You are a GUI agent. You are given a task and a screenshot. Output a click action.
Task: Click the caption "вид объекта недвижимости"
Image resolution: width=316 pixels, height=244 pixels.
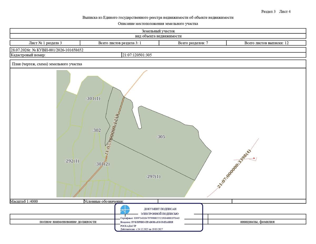(x=158, y=36)
